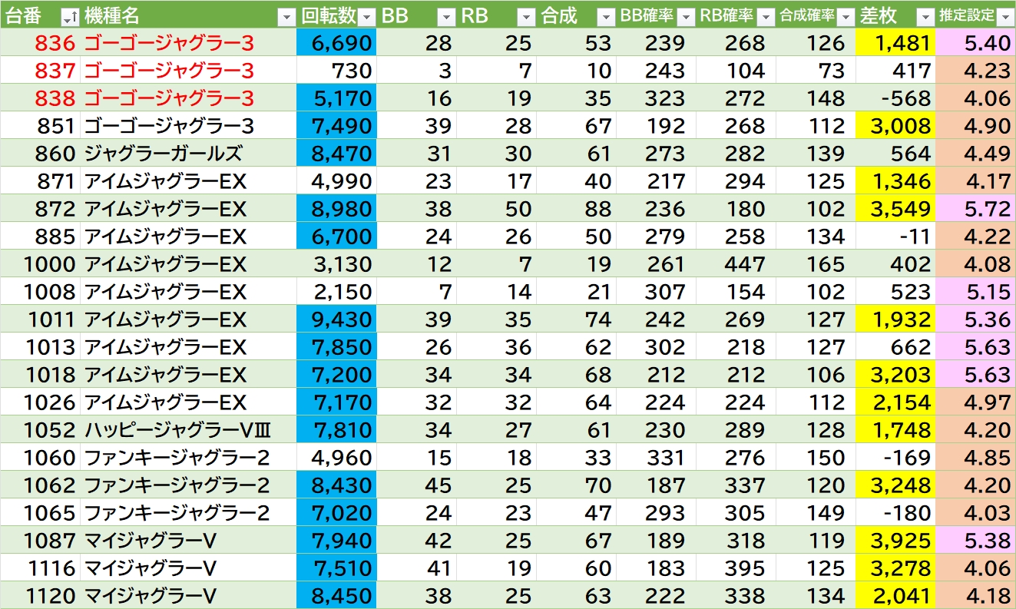This screenshot has height=609, width=1016.
Task: Select 合成 cell 74
Action: [x=576, y=319]
